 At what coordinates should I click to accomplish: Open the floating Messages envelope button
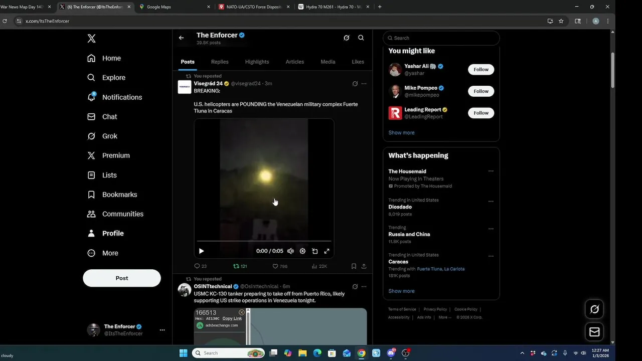(594, 332)
